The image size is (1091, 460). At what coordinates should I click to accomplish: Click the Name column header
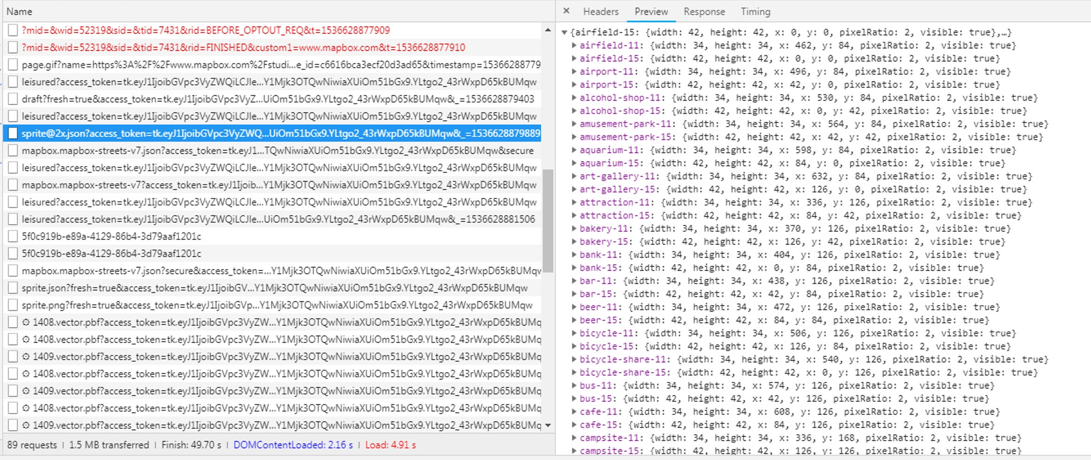click(x=20, y=12)
